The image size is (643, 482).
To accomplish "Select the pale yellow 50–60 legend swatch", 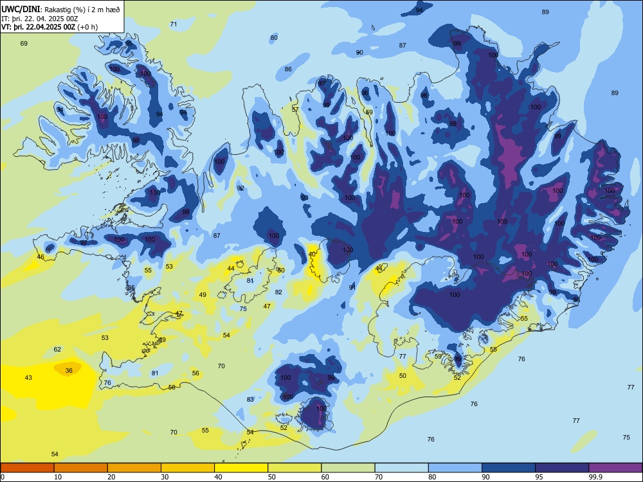I will [294, 468].
